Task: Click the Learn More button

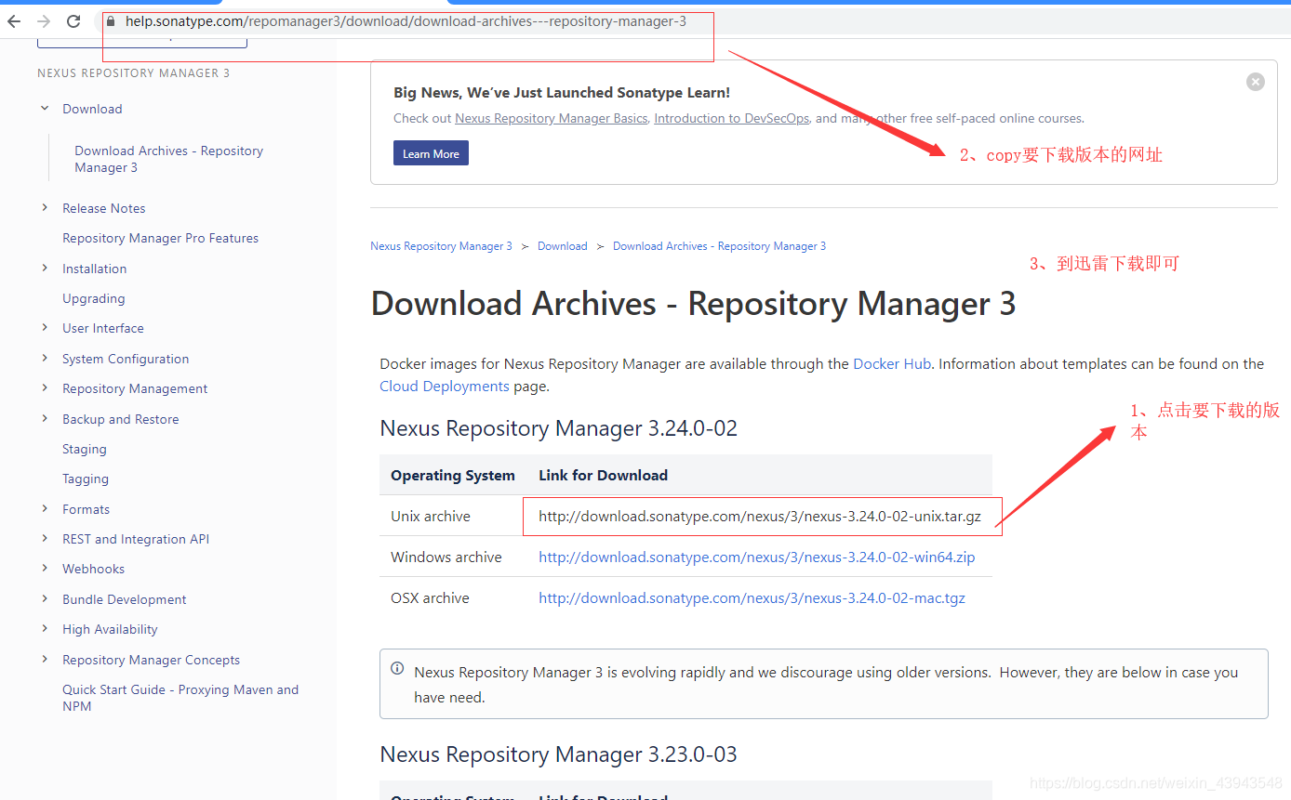Action: (431, 153)
